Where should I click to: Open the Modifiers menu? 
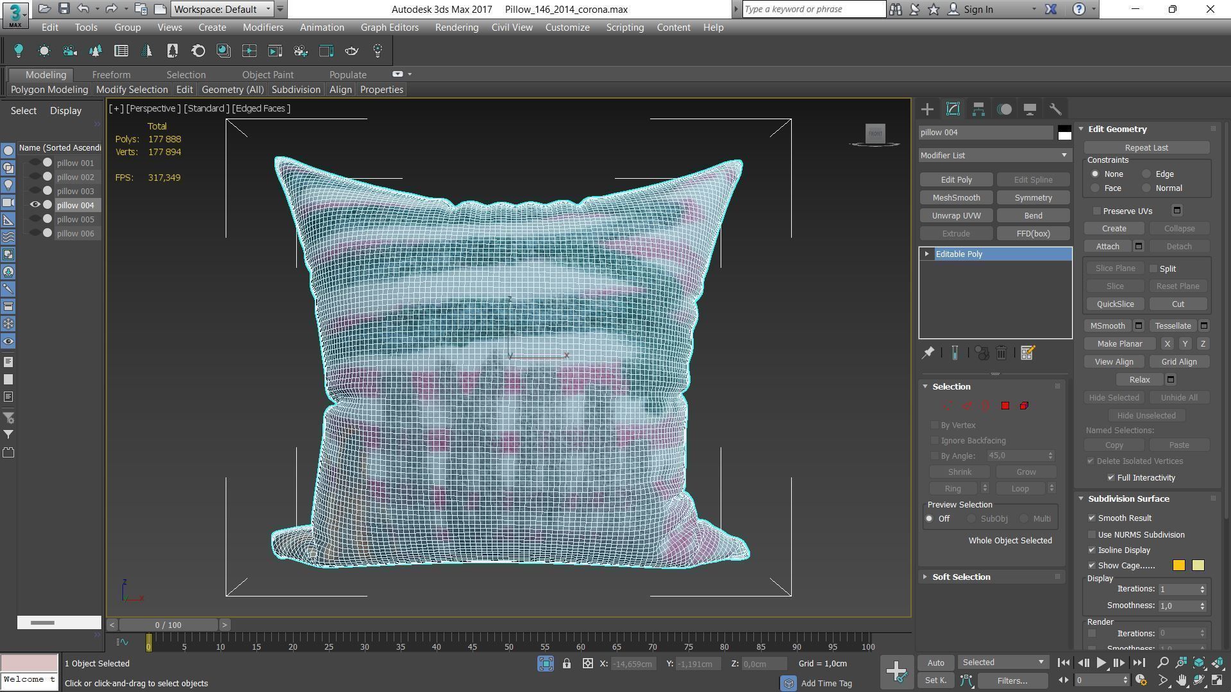coord(263,28)
